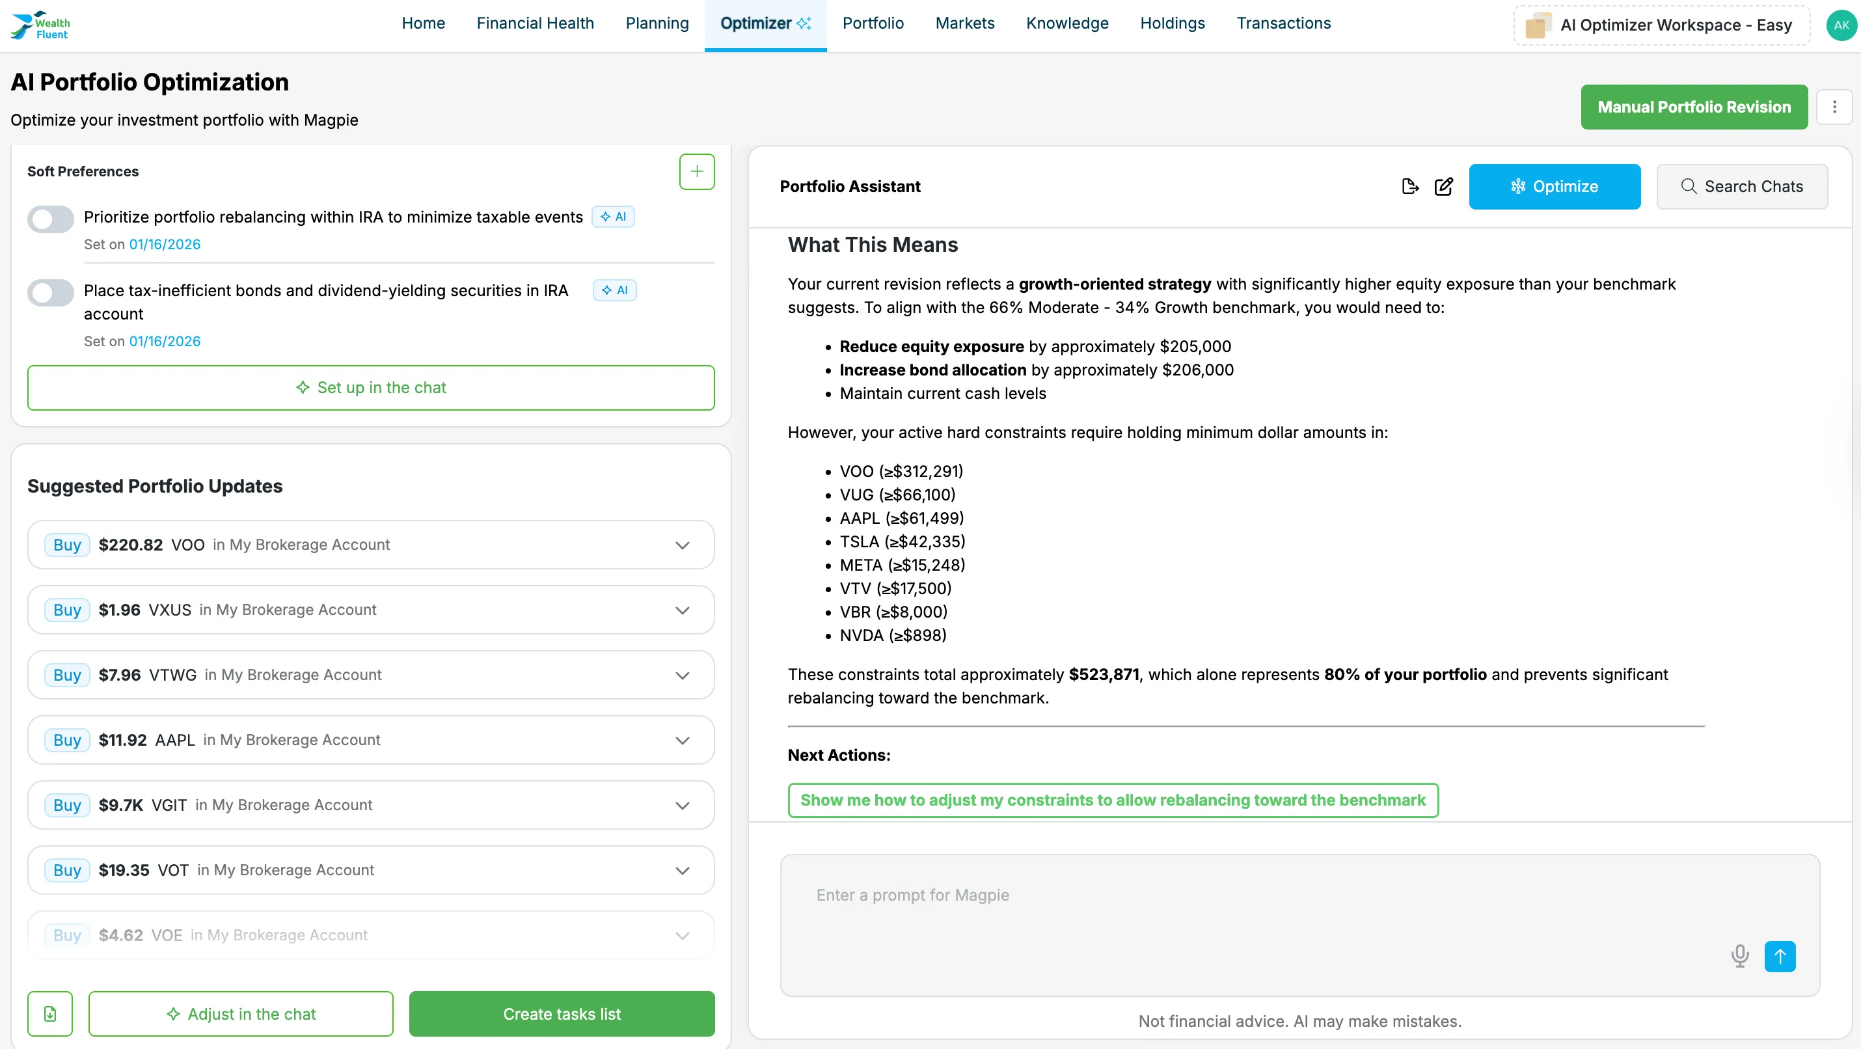Screen dimensions: 1861x1049
Task: Click the document download icon near Adjust in the chat
Action: (x=50, y=1014)
